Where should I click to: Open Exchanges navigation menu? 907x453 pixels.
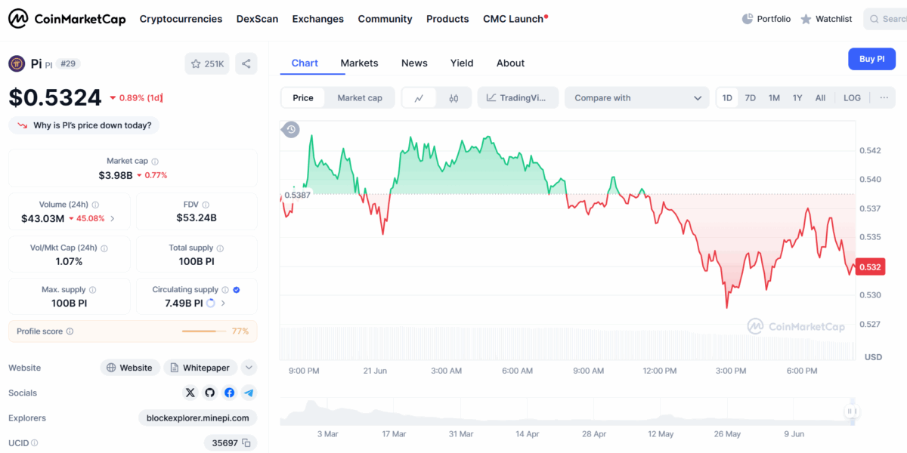click(317, 19)
